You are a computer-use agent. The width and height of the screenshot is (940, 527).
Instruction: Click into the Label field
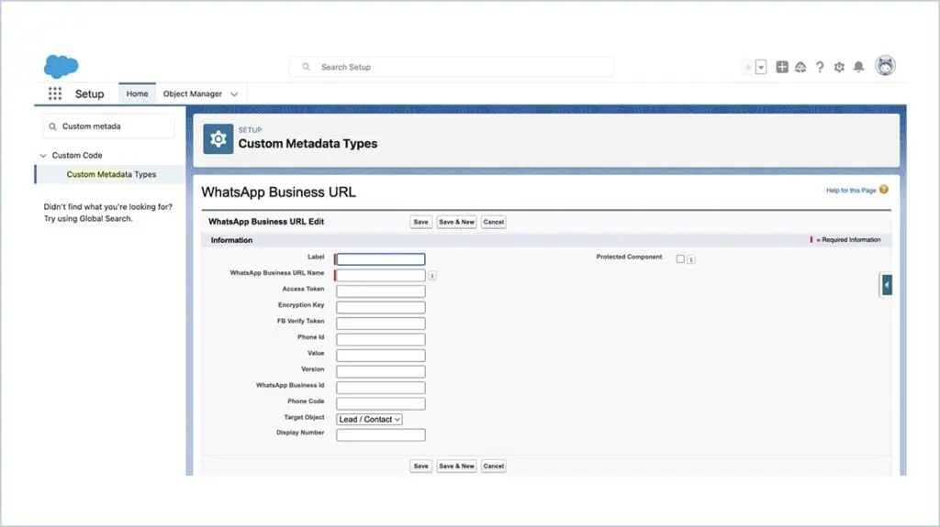pos(381,259)
